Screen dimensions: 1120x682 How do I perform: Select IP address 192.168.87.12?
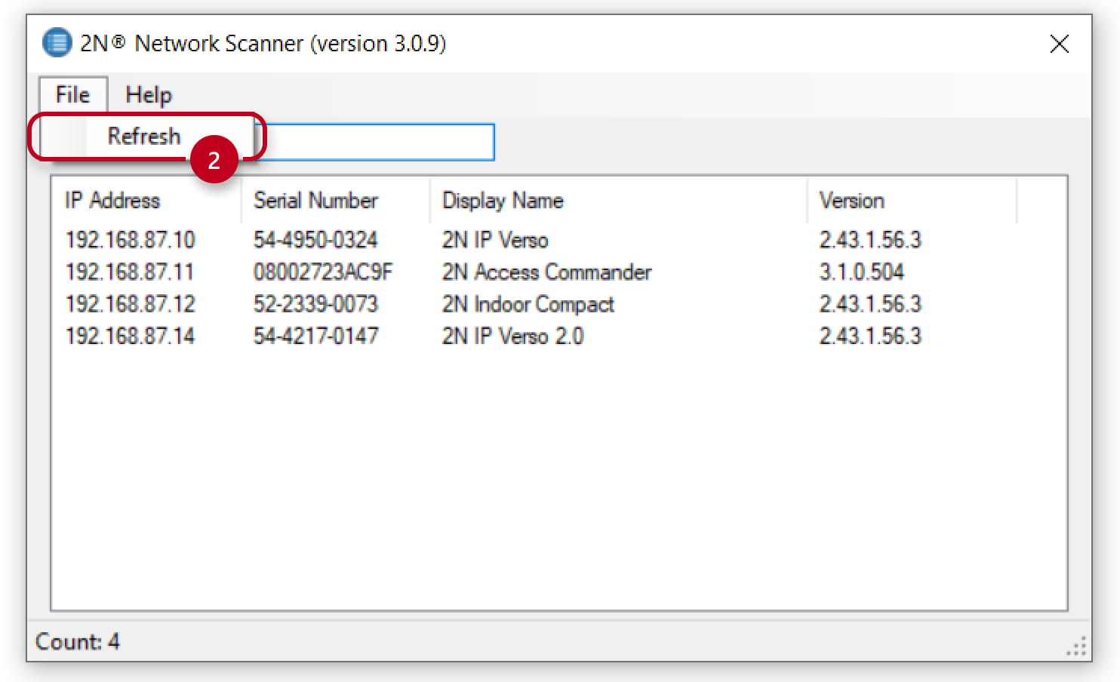point(130,304)
